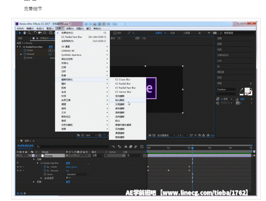Select the Hand tool

[25, 33]
